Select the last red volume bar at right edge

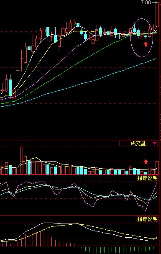(157, 168)
